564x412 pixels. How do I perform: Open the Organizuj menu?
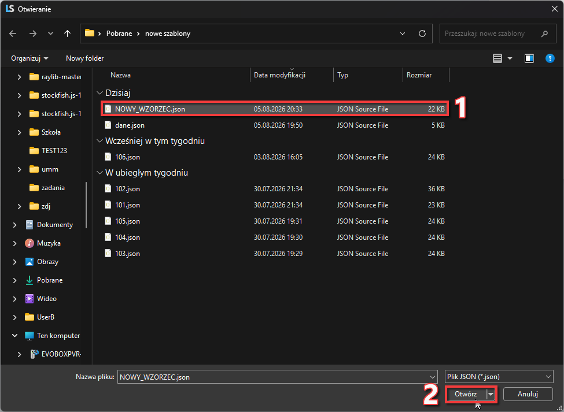click(30, 58)
